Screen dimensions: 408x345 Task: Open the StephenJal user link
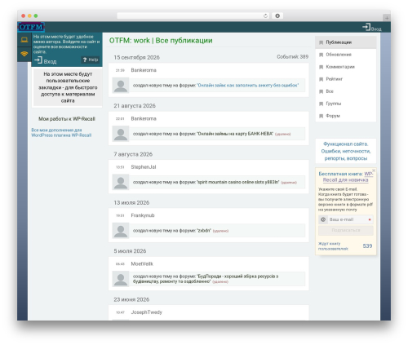click(144, 167)
